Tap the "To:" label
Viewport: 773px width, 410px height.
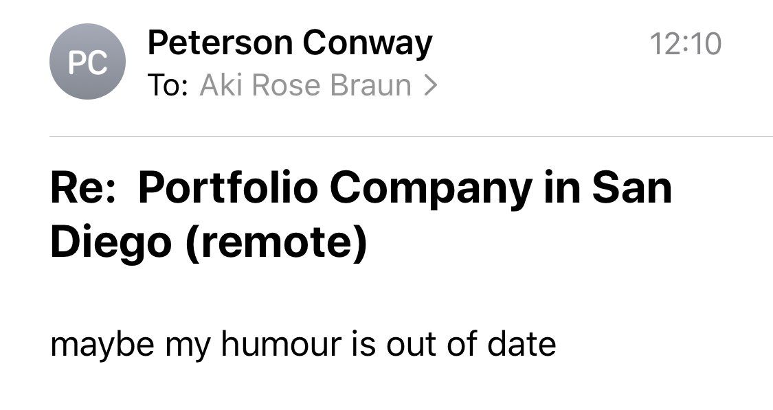[x=167, y=86]
